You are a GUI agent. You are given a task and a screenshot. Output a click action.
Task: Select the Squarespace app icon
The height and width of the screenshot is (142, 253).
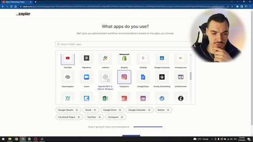(x=68, y=77)
